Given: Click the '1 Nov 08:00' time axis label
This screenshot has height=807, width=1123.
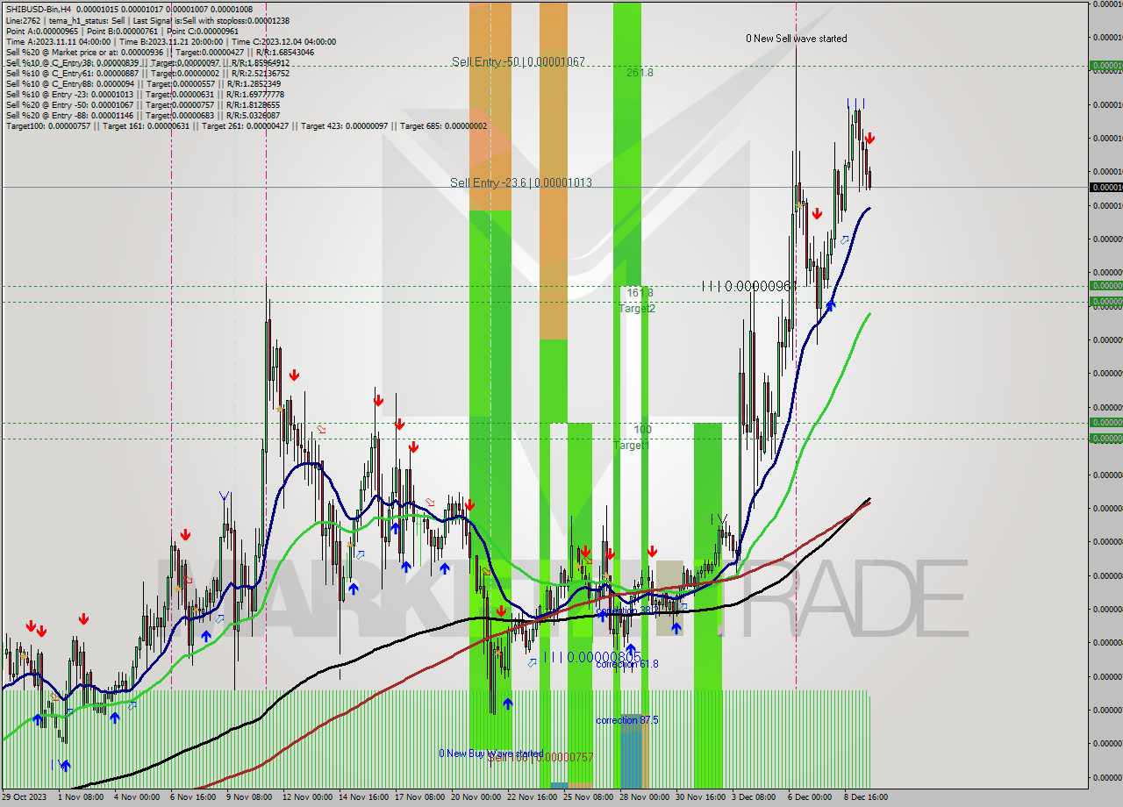Looking at the screenshot, I should click(82, 797).
